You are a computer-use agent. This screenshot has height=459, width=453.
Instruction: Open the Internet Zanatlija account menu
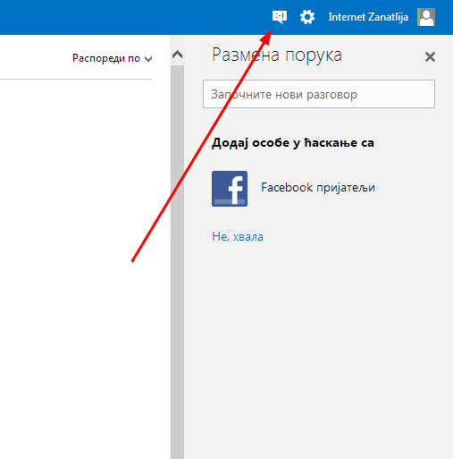[x=368, y=17]
